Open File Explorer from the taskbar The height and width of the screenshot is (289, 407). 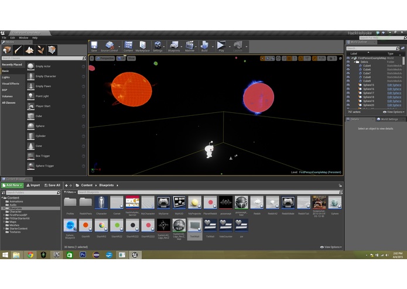(16, 255)
